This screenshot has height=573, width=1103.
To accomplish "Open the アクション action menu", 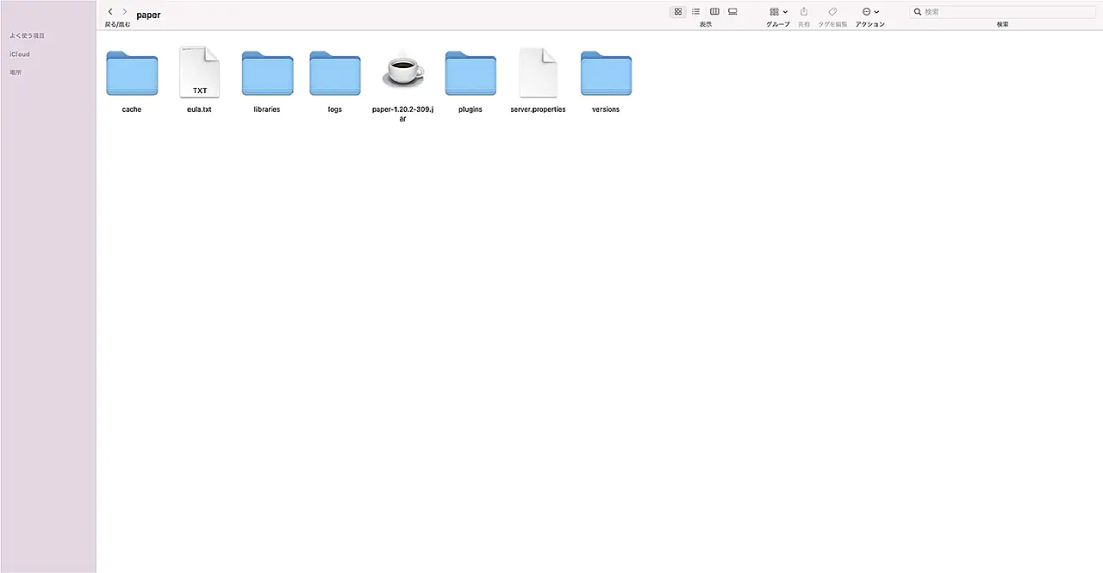I will click(x=870, y=12).
